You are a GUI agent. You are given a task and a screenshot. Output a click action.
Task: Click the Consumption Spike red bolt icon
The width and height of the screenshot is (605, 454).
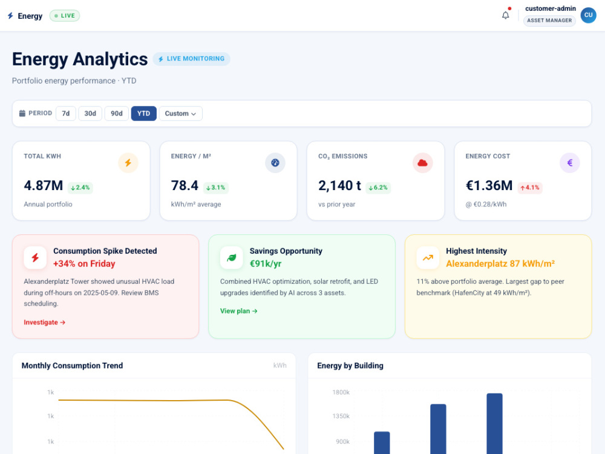(35, 257)
